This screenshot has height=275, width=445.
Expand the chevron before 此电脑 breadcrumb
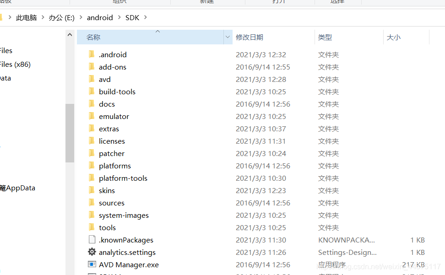(10, 17)
